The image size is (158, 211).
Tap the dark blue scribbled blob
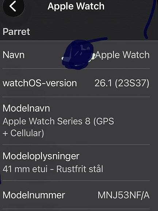[78, 55]
